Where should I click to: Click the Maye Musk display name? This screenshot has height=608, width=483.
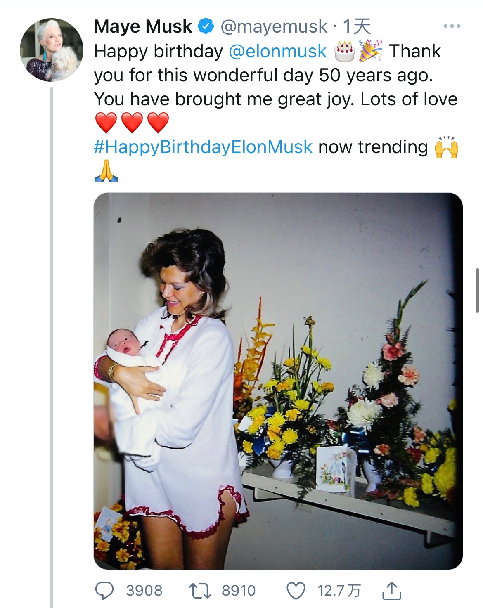[x=143, y=26]
